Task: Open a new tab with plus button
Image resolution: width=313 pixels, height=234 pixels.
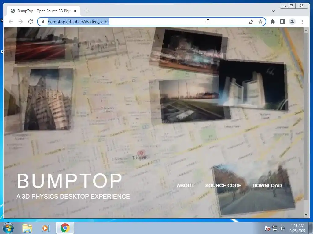Action: [x=87, y=11]
